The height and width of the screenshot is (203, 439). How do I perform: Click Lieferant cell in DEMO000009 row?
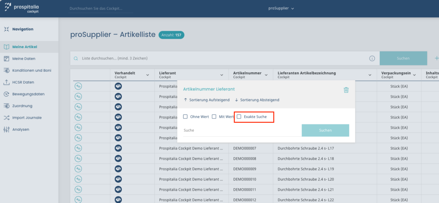coord(191,169)
